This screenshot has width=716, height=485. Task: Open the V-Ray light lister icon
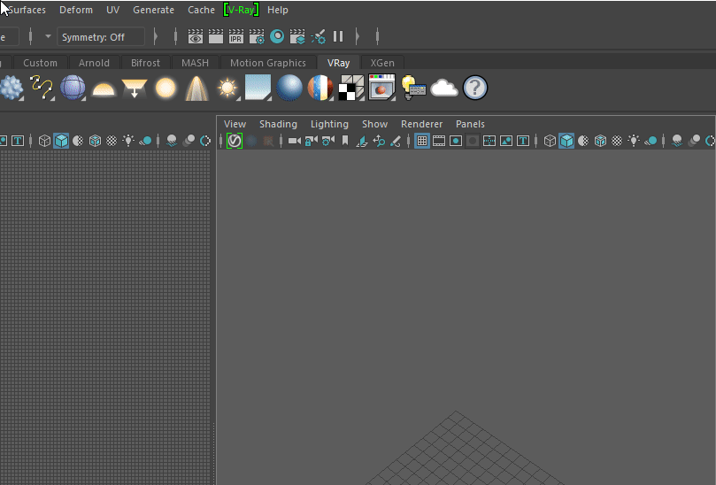(x=413, y=88)
